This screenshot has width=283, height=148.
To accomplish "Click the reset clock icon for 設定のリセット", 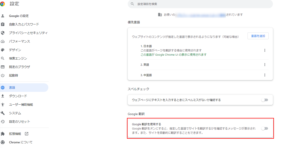I will [3, 122].
